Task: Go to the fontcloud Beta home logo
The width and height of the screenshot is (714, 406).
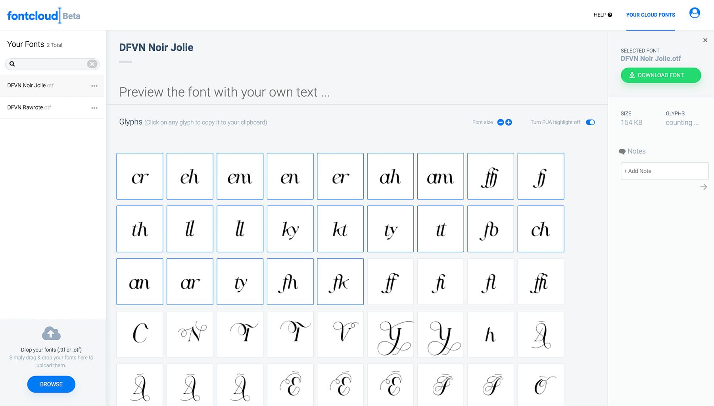Action: 44,16
